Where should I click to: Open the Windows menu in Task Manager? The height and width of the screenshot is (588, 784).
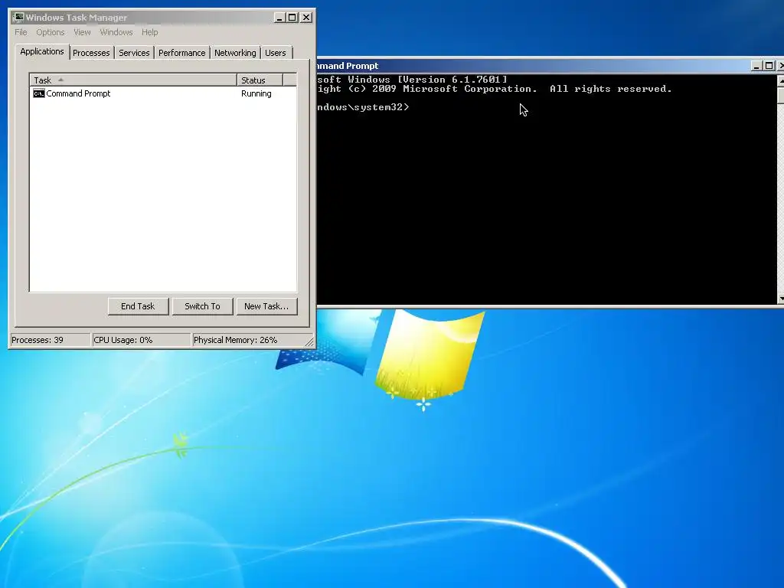[x=116, y=32]
